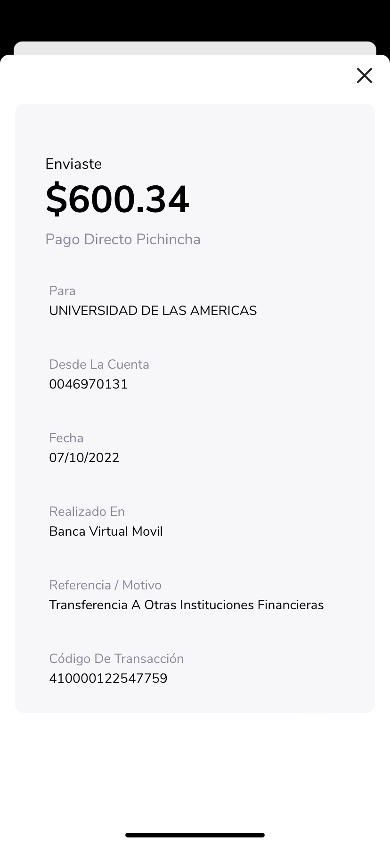Viewport: 390px width, 845px height.
Task: Close the transaction receipt with the X
Action: point(365,75)
